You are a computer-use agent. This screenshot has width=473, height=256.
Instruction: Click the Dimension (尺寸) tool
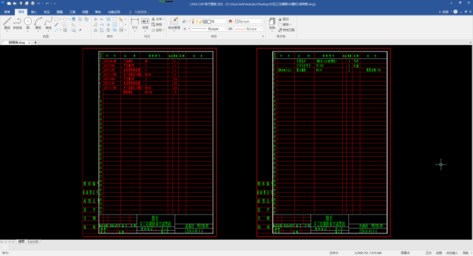134,23
